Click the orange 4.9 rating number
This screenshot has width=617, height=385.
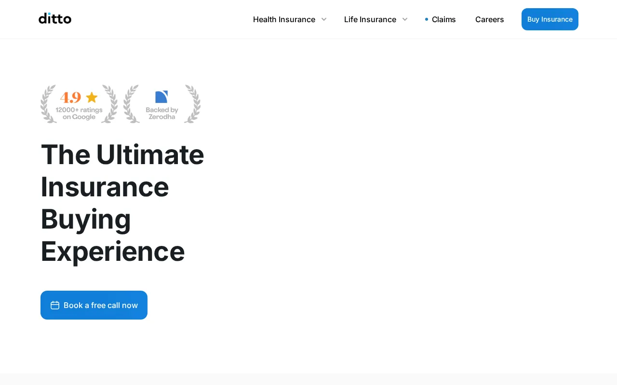(x=70, y=98)
